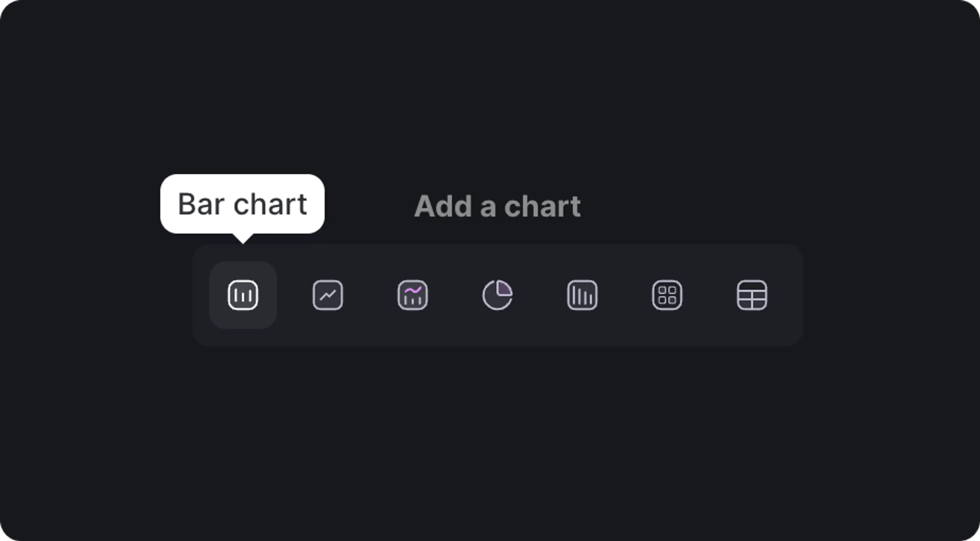
Task: Toggle the Line chart option
Action: 327,295
